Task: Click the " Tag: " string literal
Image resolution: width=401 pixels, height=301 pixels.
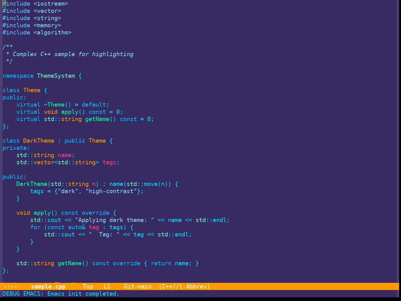Action: pos(104,235)
